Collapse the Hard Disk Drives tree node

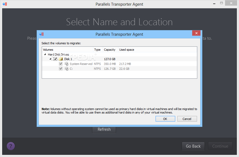[45, 54]
